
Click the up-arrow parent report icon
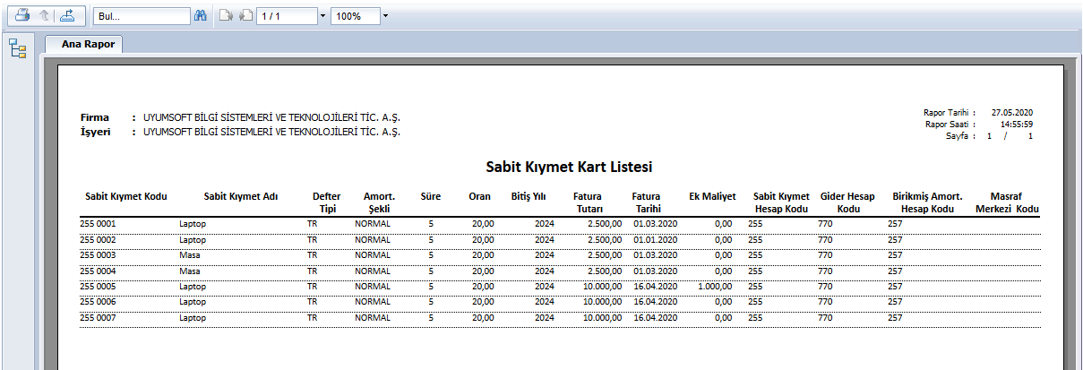45,15
